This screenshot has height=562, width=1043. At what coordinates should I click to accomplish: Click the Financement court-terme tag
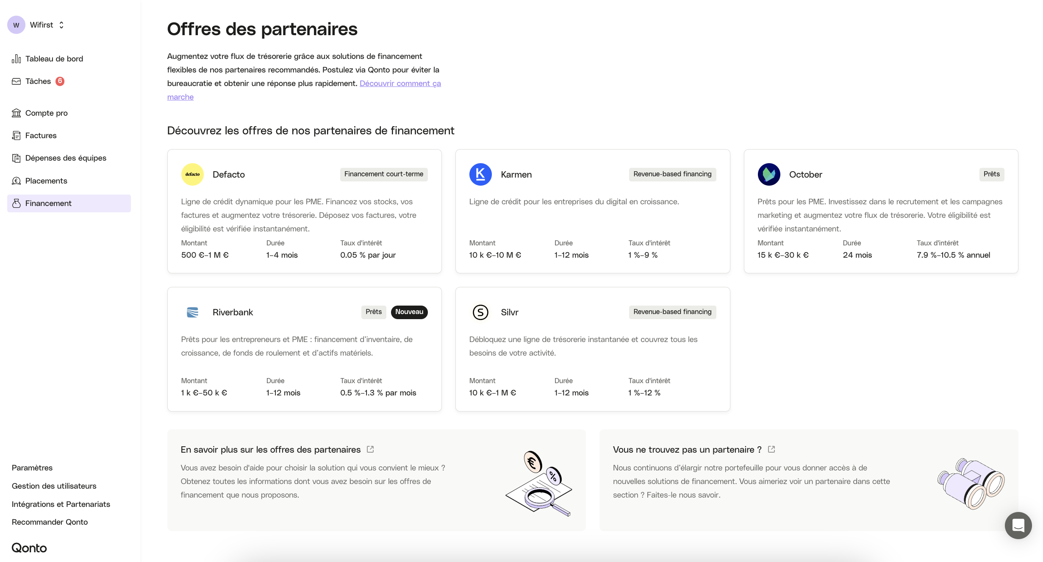[x=384, y=174]
